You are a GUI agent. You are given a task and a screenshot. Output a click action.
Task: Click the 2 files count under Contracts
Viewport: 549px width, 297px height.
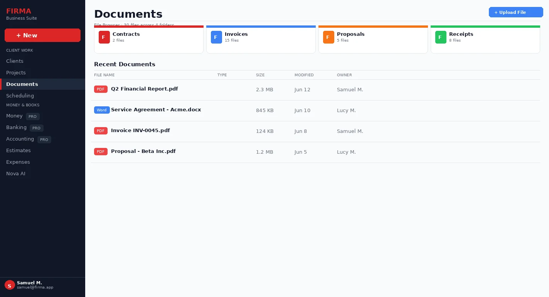pyautogui.click(x=118, y=40)
